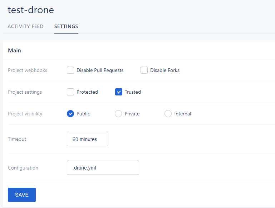Tick the Protected checkbox
This screenshot has height=208, width=275.
pyautogui.click(x=70, y=92)
